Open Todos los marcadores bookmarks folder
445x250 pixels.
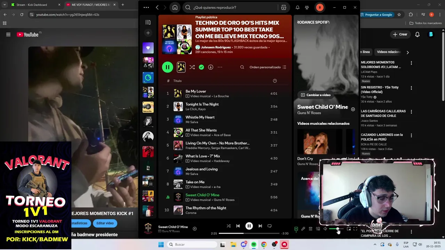pyautogui.click(x=426, y=23)
